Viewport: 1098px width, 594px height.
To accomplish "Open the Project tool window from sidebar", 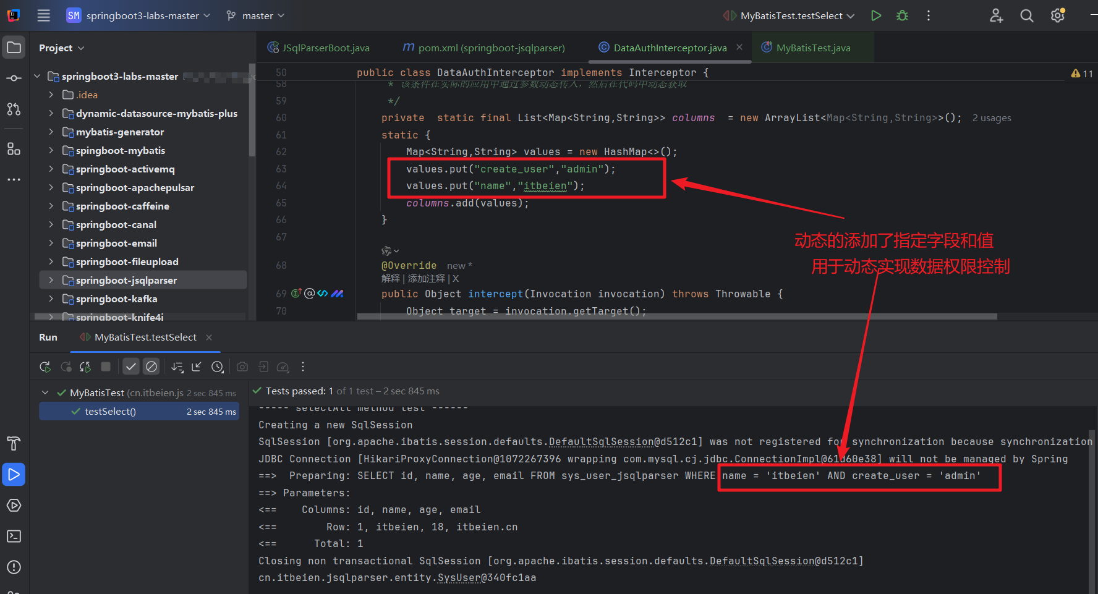I will click(14, 48).
